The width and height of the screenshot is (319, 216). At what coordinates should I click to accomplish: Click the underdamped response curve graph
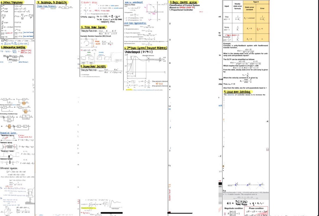(x=142, y=67)
